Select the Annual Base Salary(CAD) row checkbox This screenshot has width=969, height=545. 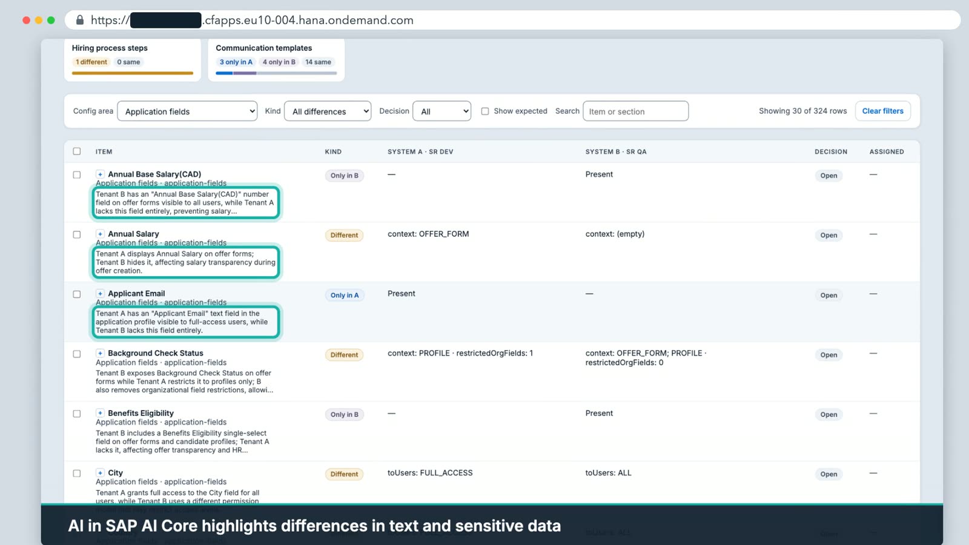coord(77,175)
